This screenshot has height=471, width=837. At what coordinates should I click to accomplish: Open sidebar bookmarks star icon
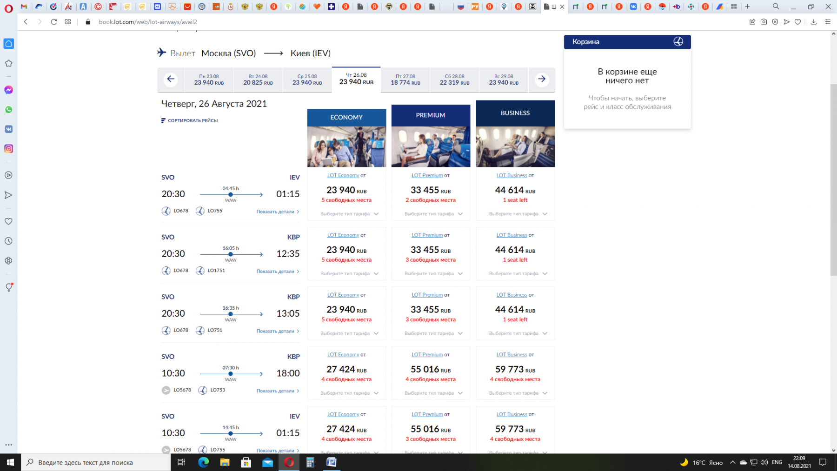pos(8,63)
